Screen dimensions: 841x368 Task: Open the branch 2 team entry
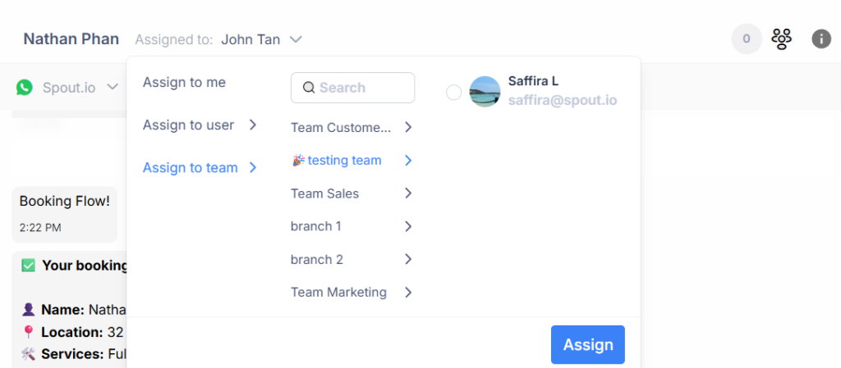click(x=317, y=259)
